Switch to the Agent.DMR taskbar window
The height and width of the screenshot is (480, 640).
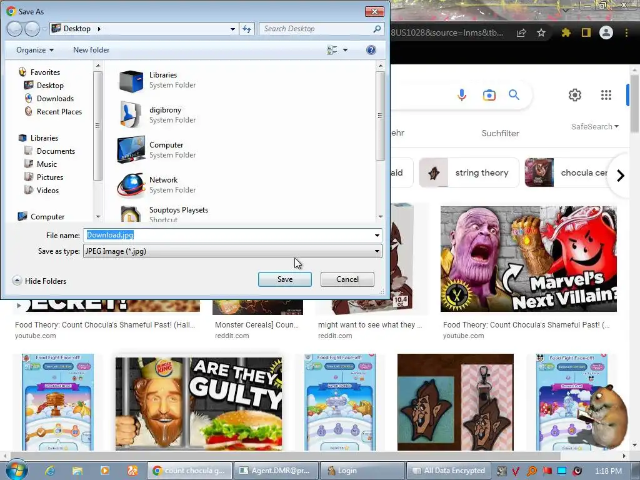point(275,471)
